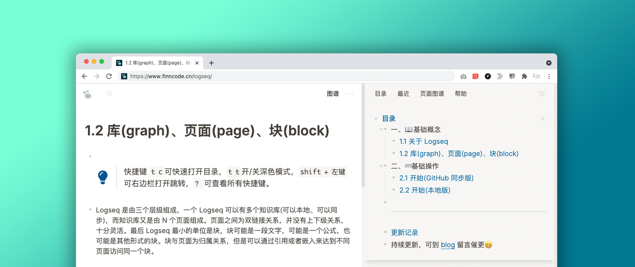Open the red notes extension icon

click(x=475, y=76)
